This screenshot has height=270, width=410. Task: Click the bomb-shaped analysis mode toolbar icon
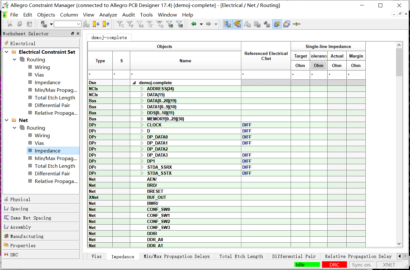pyautogui.click(x=277, y=24)
